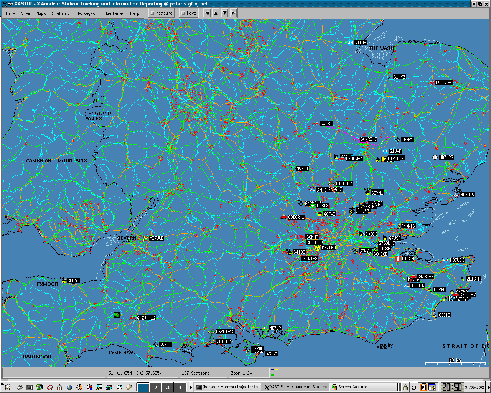The height and width of the screenshot is (393, 491).
Task: Click the red numbered G1YXH station icon
Action: pos(398,259)
